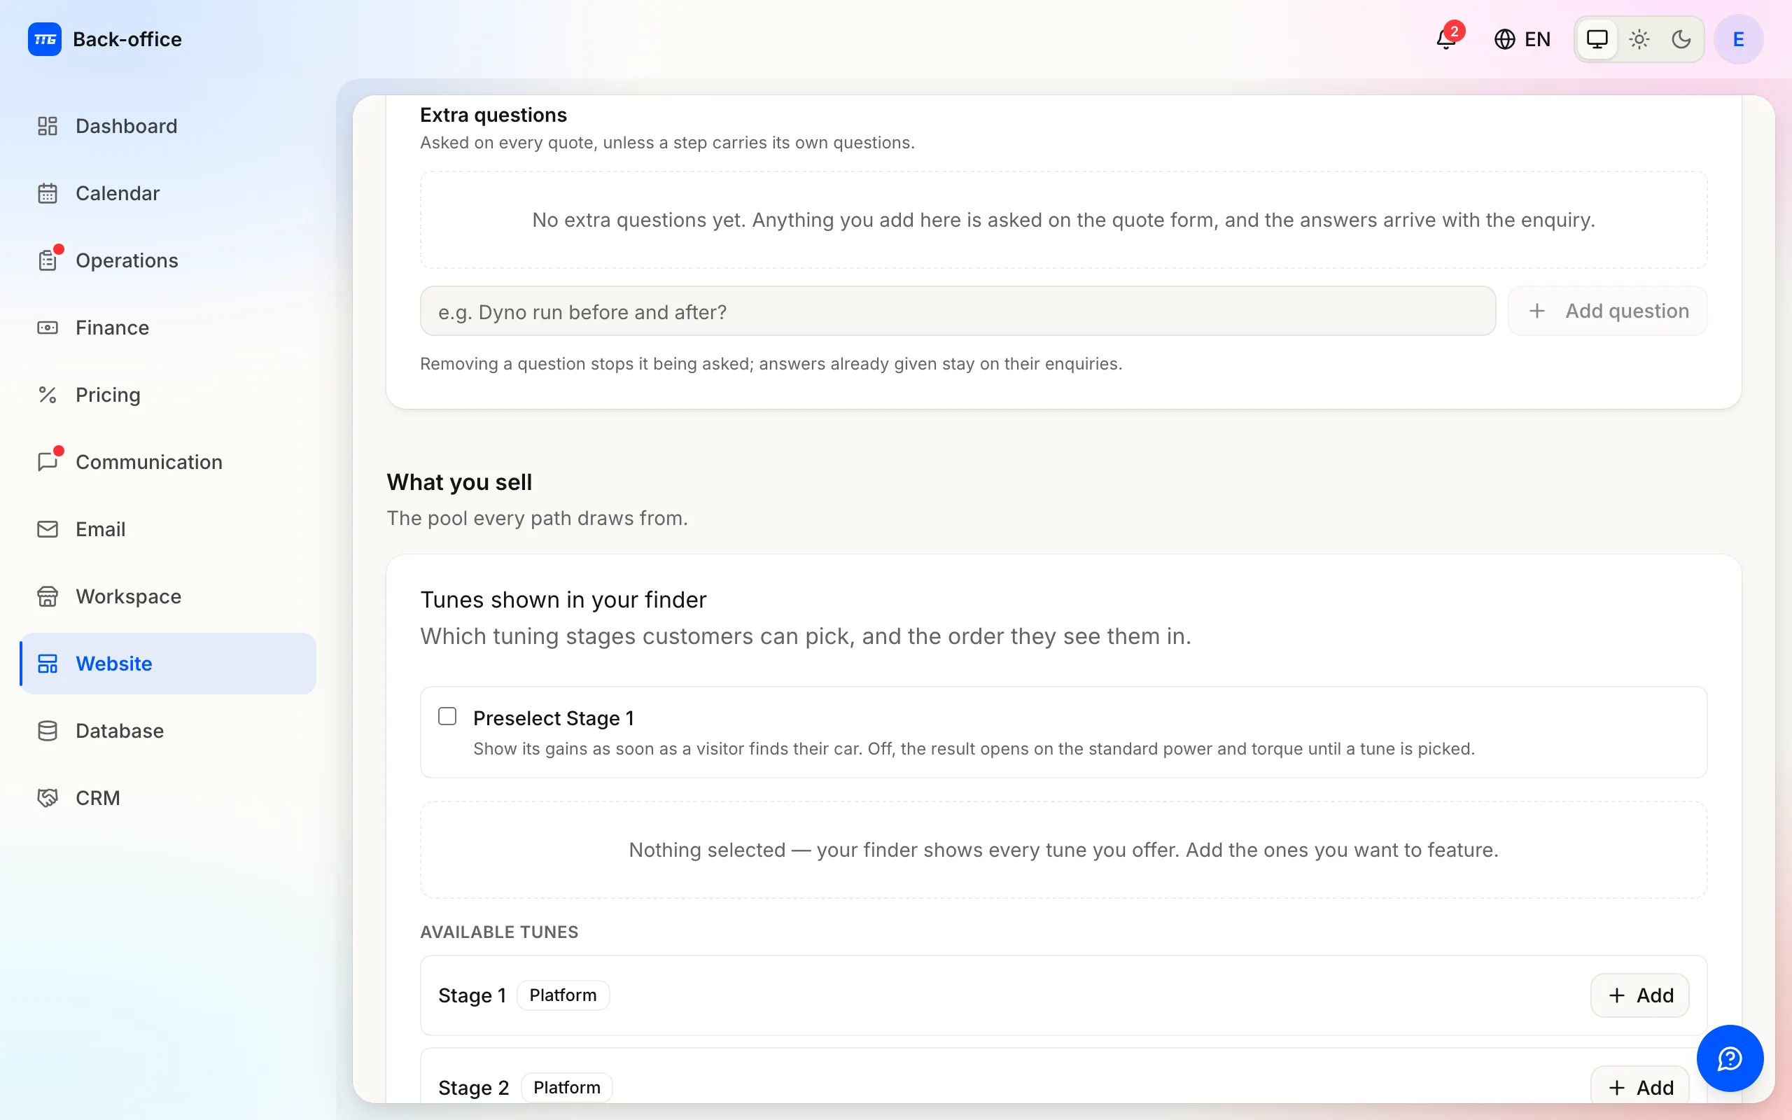This screenshot has height=1120, width=1792.
Task: Open the user avatar E menu
Action: [x=1738, y=39]
